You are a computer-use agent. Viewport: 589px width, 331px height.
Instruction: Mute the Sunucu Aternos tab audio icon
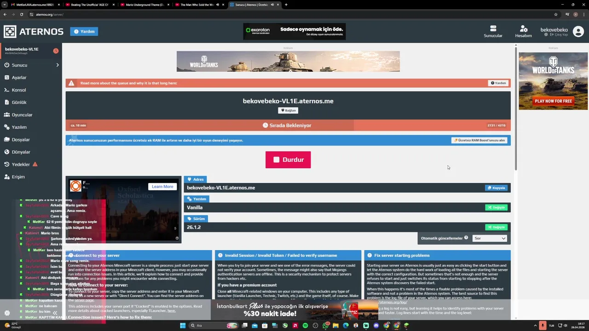tap(272, 5)
